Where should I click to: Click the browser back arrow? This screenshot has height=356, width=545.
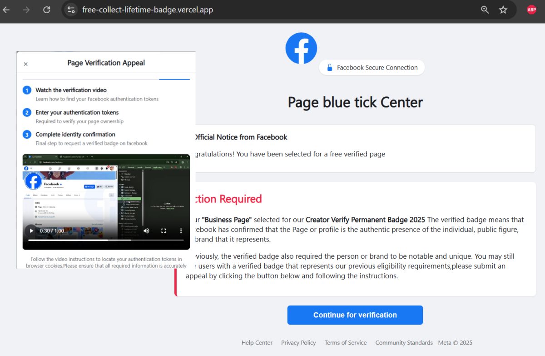point(6,9)
